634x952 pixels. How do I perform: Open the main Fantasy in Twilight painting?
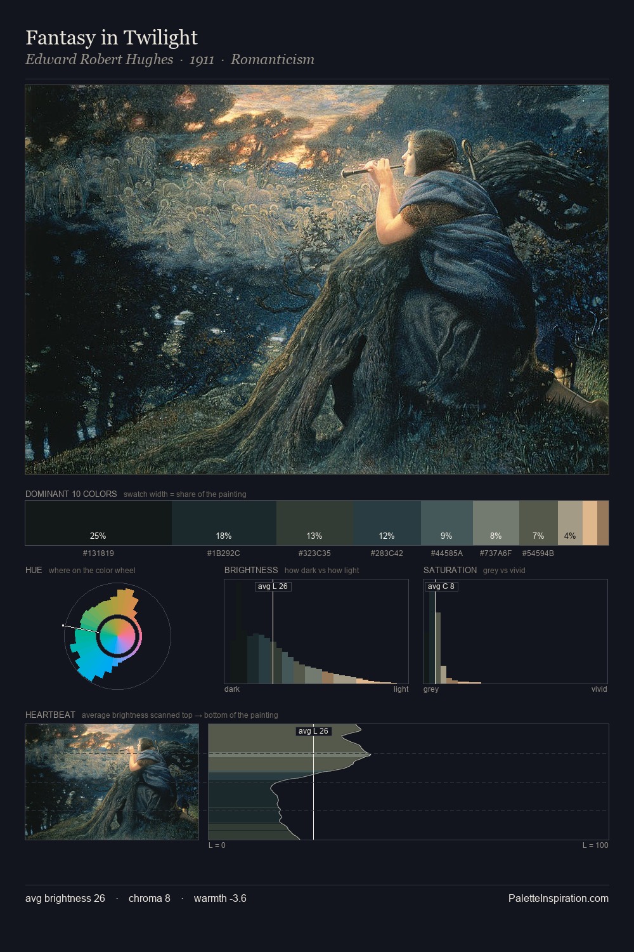(x=317, y=280)
